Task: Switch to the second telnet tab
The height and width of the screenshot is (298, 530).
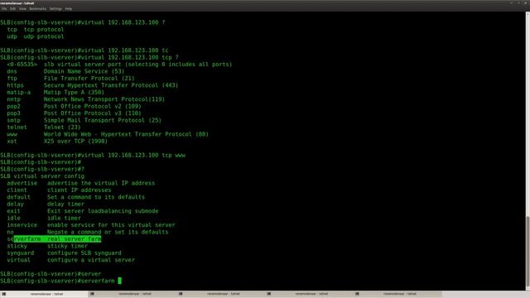Action: click(x=132, y=295)
